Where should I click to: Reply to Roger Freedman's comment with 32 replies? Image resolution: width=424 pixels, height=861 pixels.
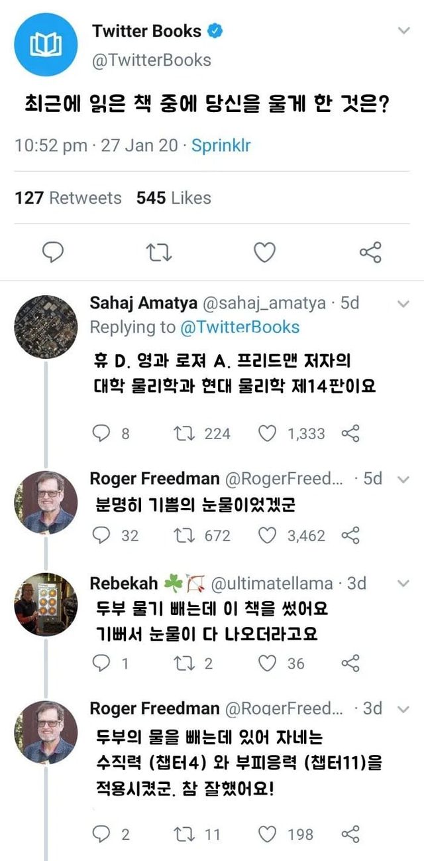101,535
